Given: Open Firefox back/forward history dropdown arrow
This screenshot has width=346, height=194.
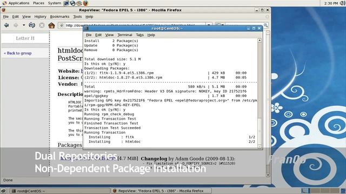Looking at the screenshot, I should click(x=24, y=25).
